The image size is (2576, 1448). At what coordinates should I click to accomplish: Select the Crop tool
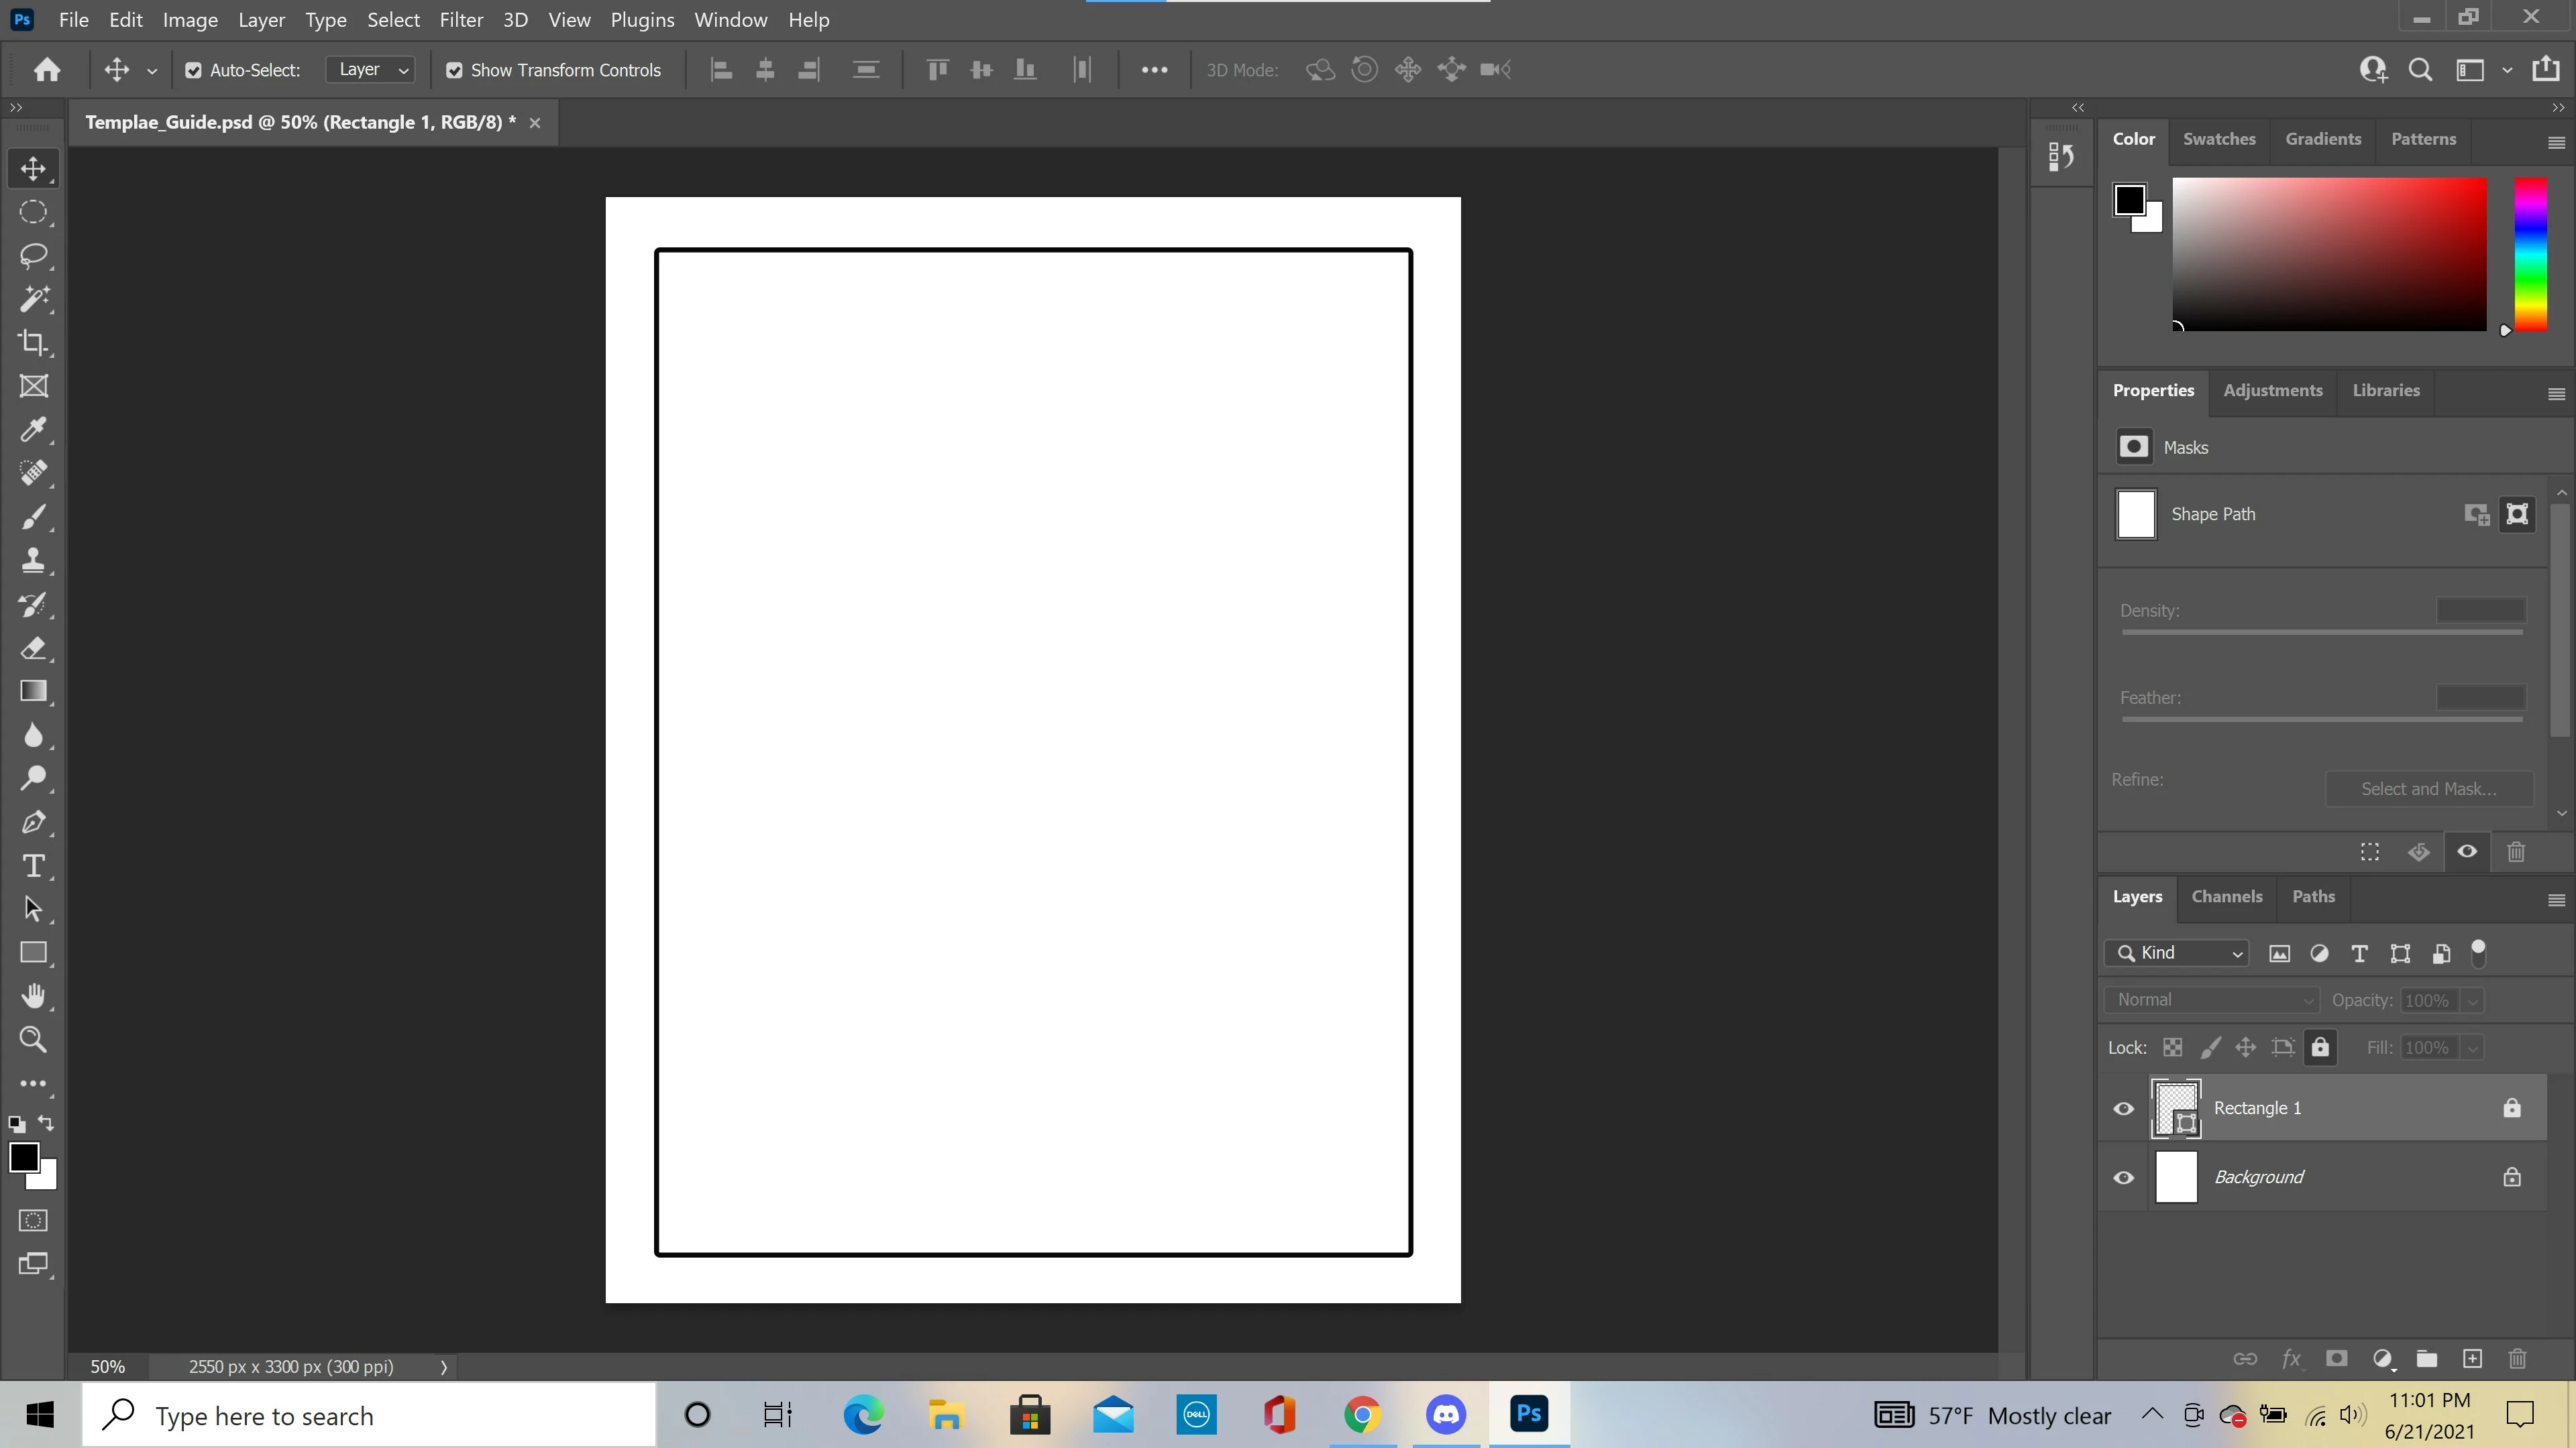click(x=33, y=343)
